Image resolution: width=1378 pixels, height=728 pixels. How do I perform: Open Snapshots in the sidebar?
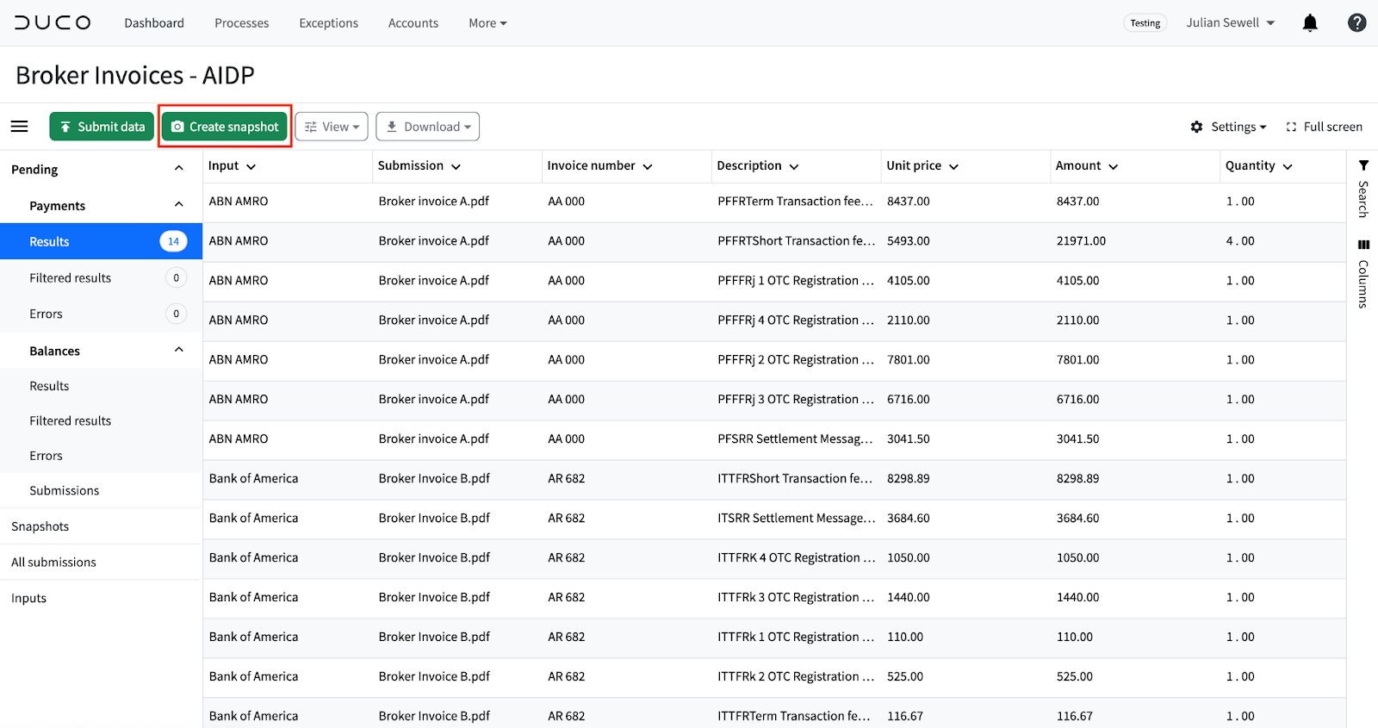click(101, 526)
